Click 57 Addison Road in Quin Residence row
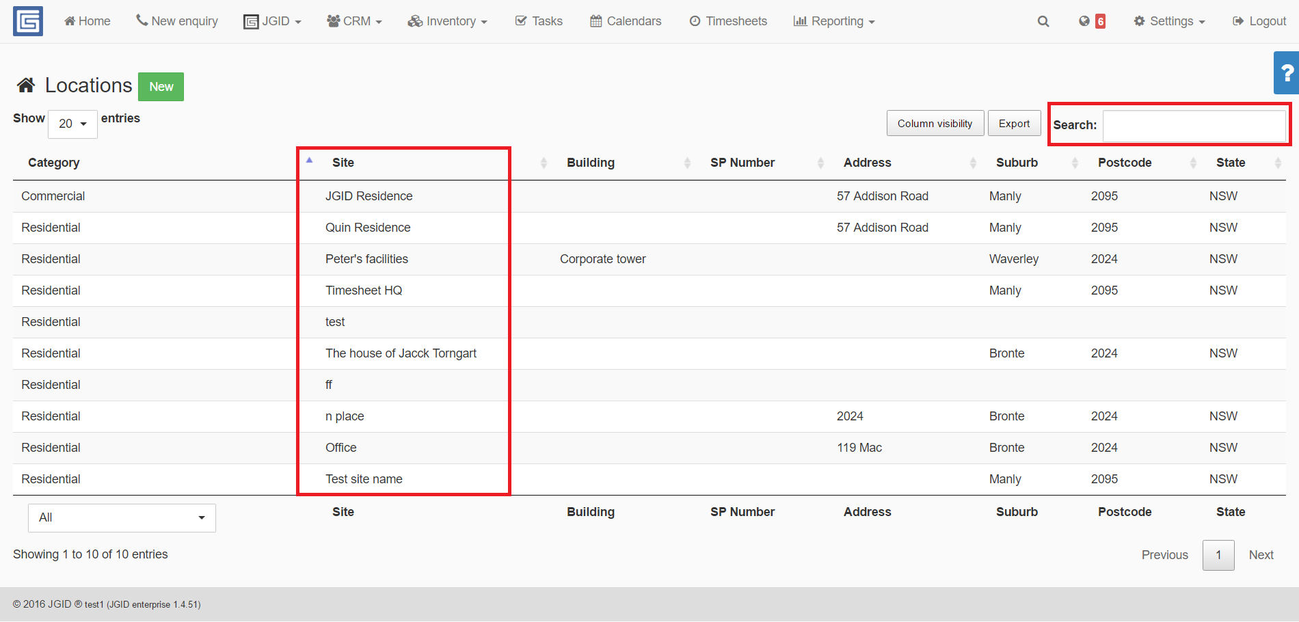Image resolution: width=1299 pixels, height=622 pixels. [882, 228]
